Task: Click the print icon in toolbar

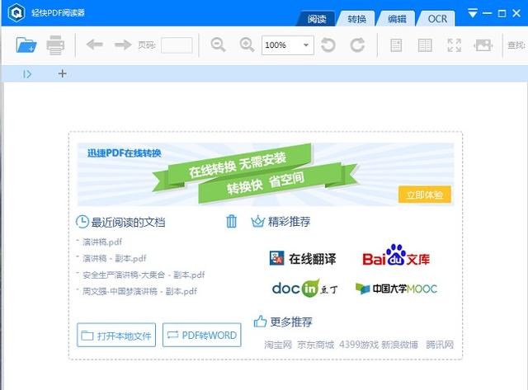Action: (55, 45)
